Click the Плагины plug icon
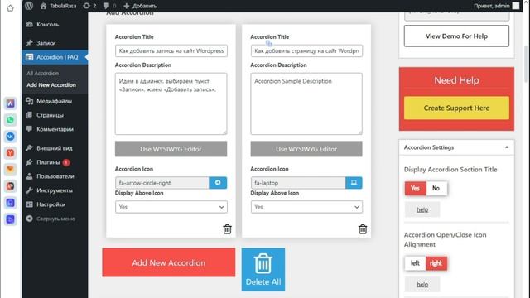The width and height of the screenshot is (530, 298). pos(30,162)
